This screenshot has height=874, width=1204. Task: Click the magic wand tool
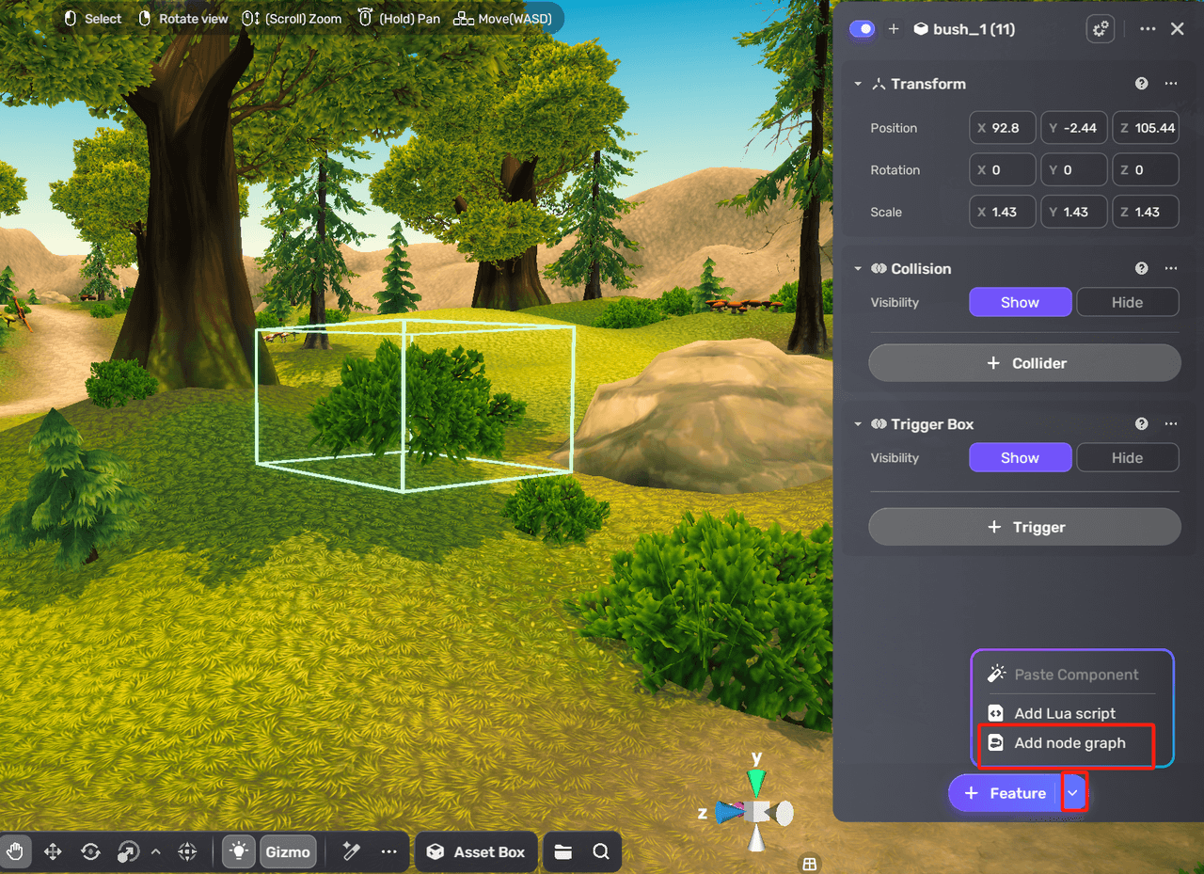click(352, 851)
